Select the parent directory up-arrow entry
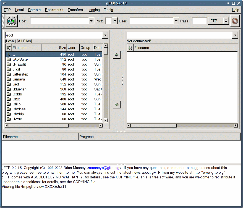 click(x=9, y=54)
